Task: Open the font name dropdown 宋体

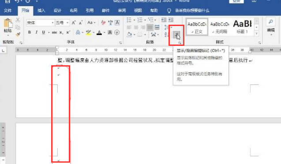Action: click(52, 23)
